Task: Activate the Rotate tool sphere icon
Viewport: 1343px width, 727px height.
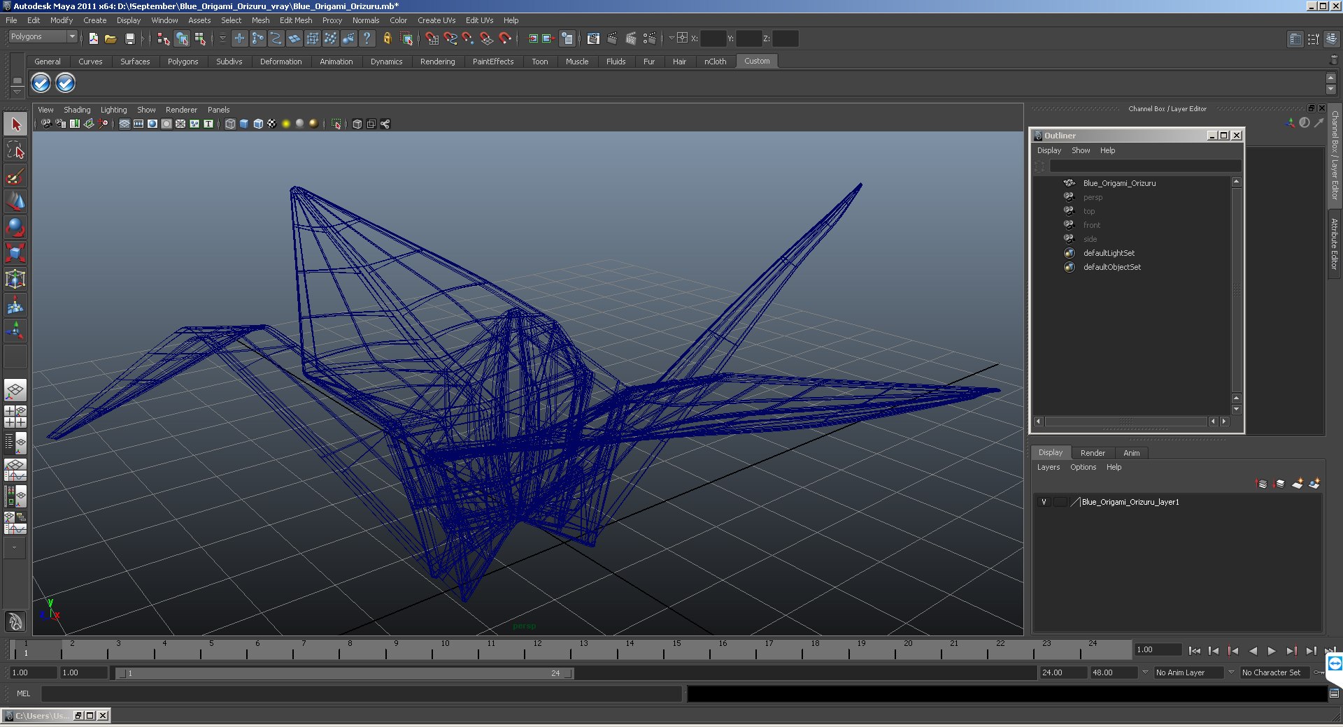Action: click(15, 228)
